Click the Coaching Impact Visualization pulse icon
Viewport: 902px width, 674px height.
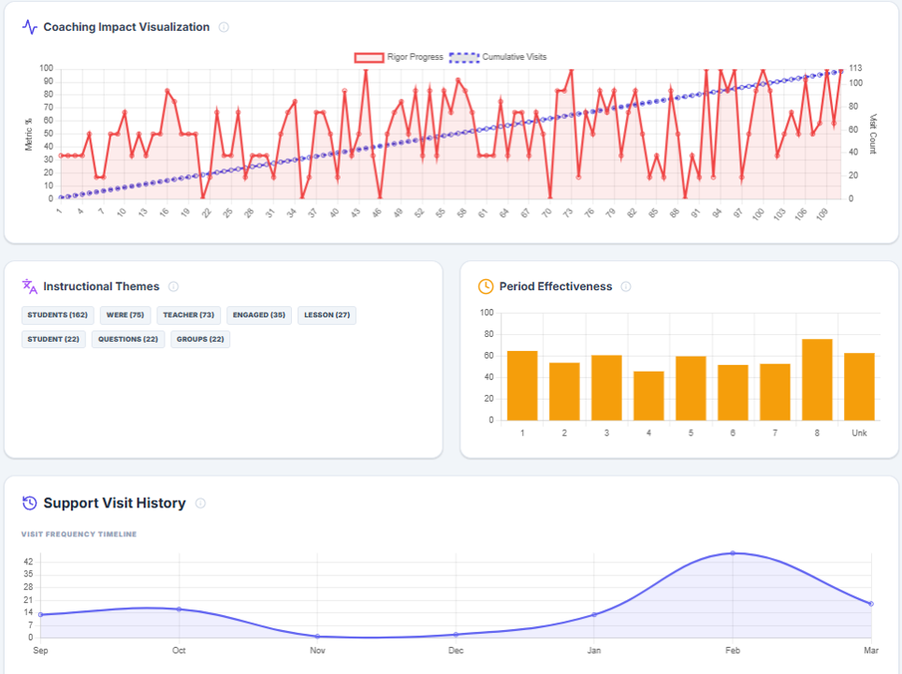click(30, 27)
